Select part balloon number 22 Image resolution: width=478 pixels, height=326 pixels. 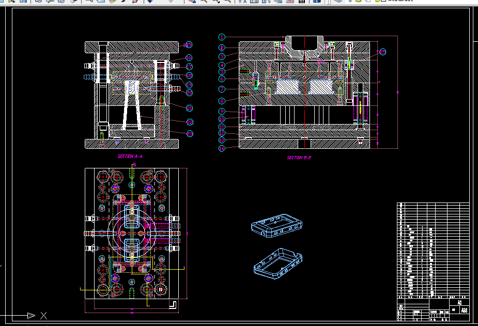(190, 122)
